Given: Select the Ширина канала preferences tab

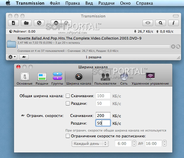Looking at the screenshot, I should point(79,79).
